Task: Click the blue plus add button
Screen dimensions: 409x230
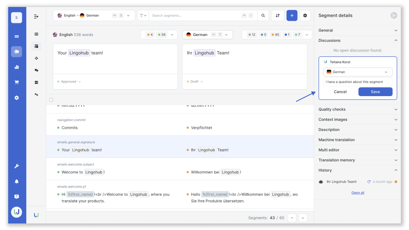Action: [x=292, y=16]
